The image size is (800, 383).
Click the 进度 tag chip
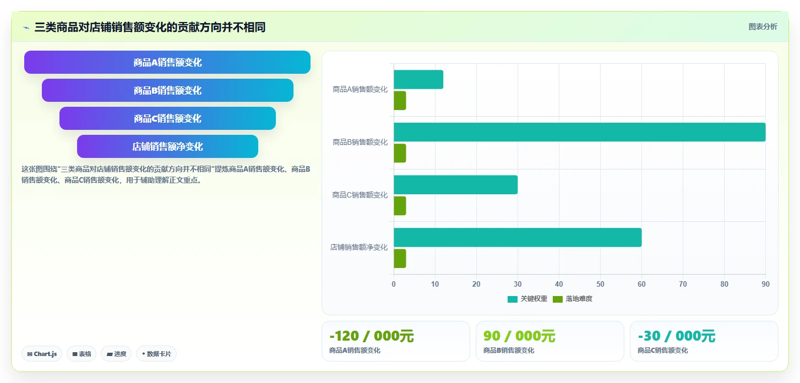tap(116, 354)
